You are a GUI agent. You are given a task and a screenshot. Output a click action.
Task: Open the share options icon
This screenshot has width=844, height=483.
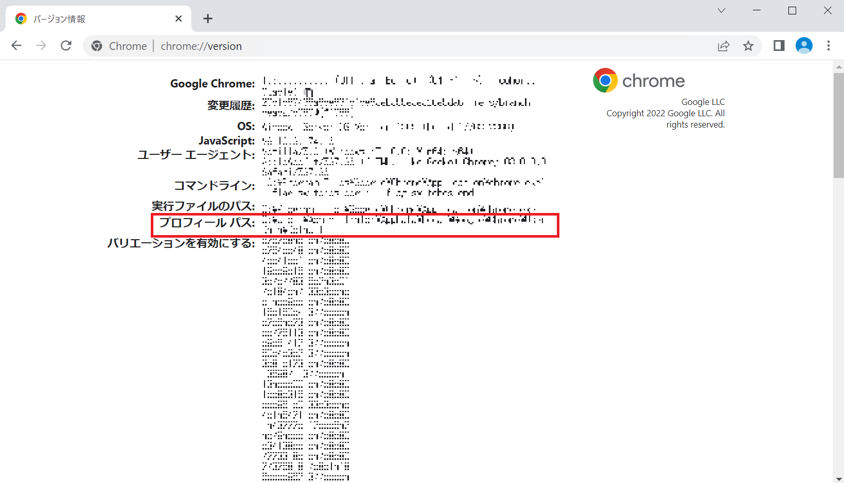click(x=724, y=46)
